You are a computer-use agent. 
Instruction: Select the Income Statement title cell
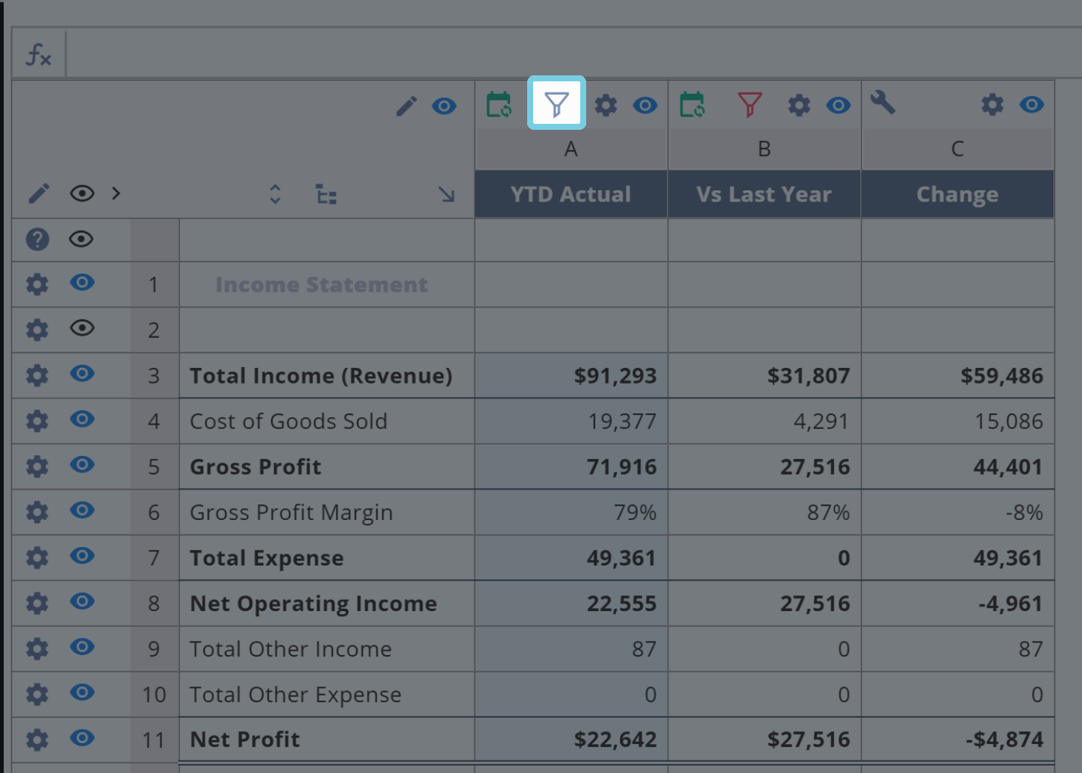coord(327,284)
